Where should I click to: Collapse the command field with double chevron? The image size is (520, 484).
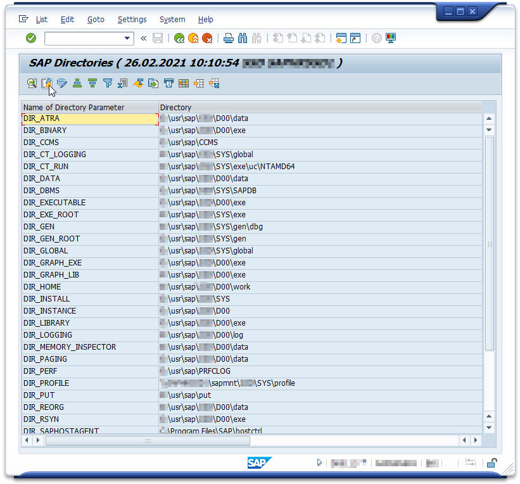click(x=143, y=39)
